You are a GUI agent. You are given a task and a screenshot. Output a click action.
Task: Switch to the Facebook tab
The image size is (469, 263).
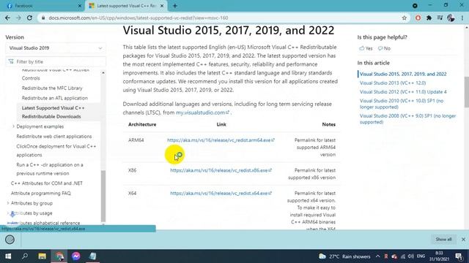click(x=43, y=6)
